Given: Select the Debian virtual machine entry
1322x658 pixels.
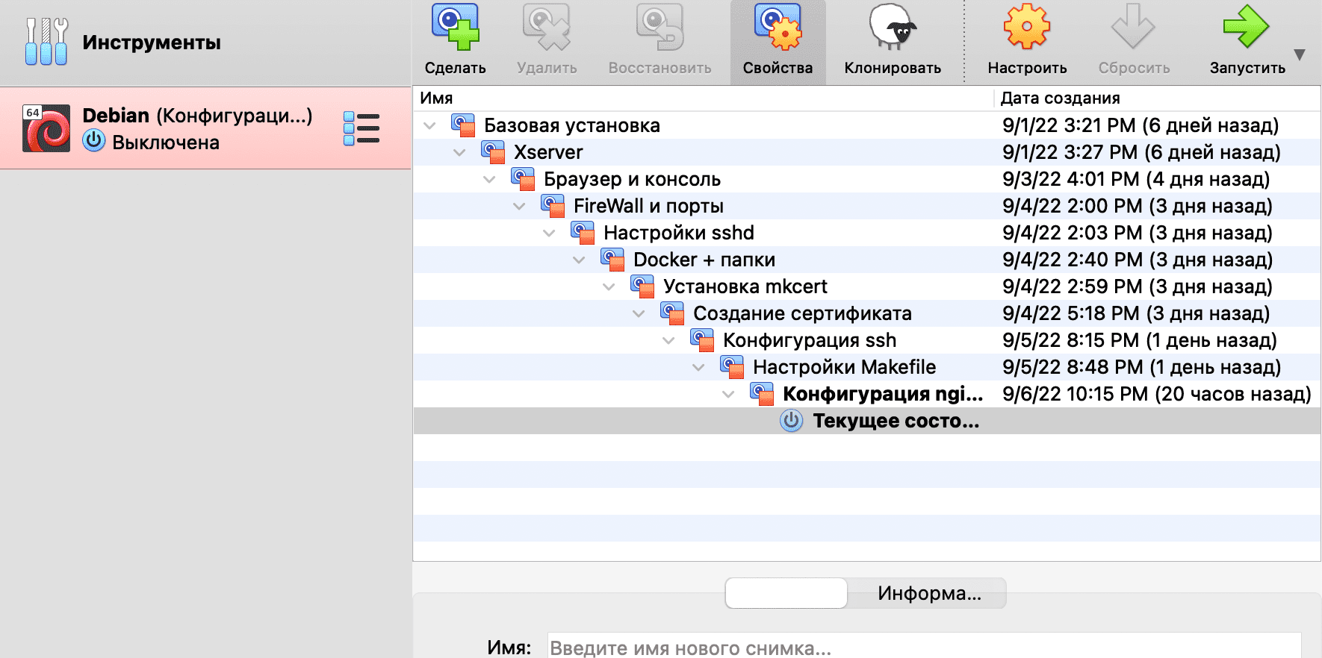Looking at the screenshot, I should pos(205,128).
